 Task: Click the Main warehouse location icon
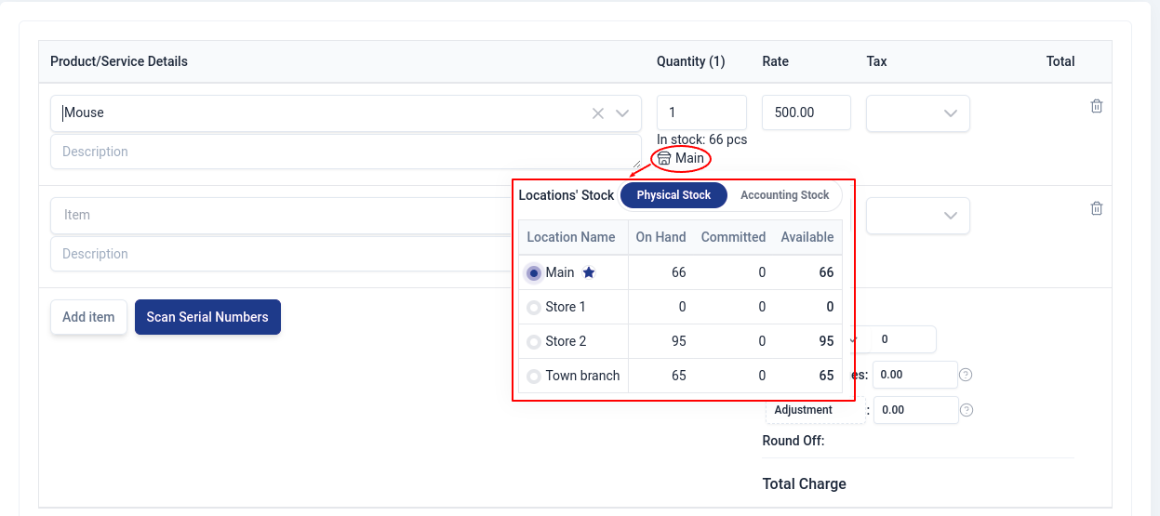[664, 159]
